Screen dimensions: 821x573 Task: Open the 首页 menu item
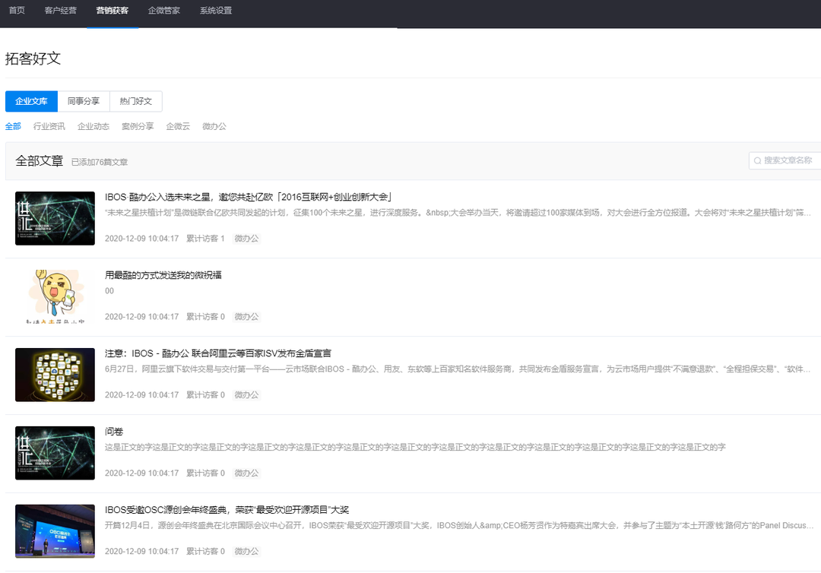(x=17, y=11)
